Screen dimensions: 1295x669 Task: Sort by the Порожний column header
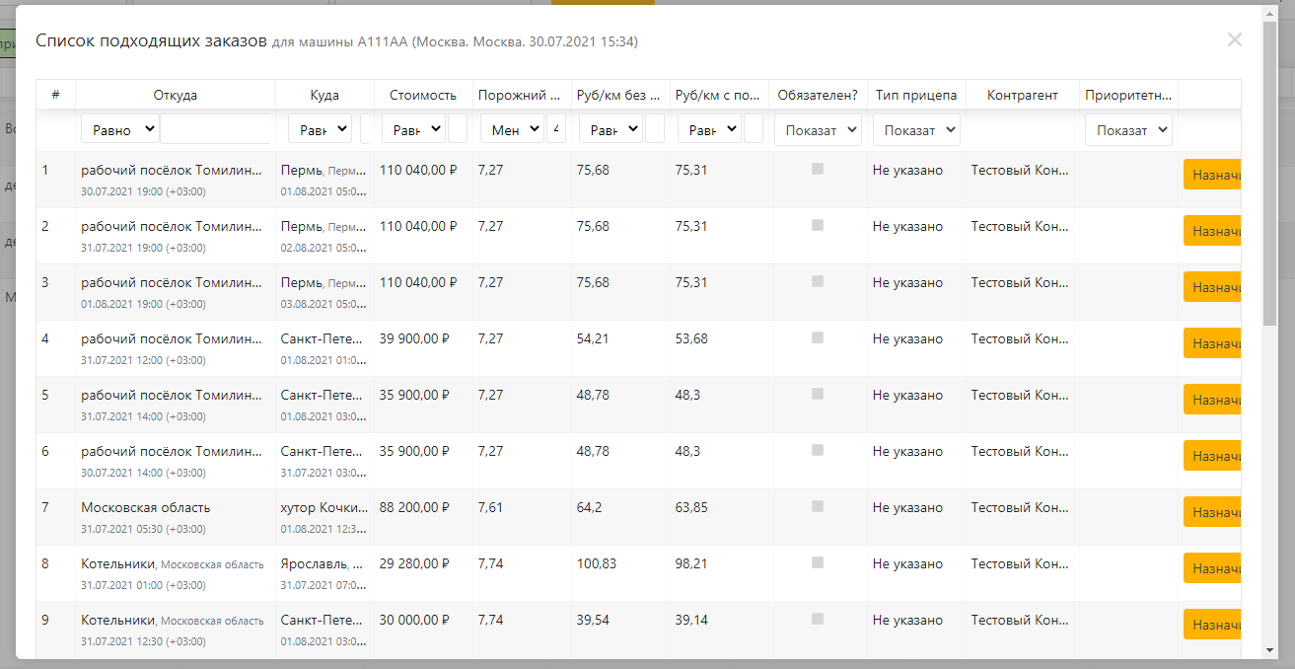522,95
